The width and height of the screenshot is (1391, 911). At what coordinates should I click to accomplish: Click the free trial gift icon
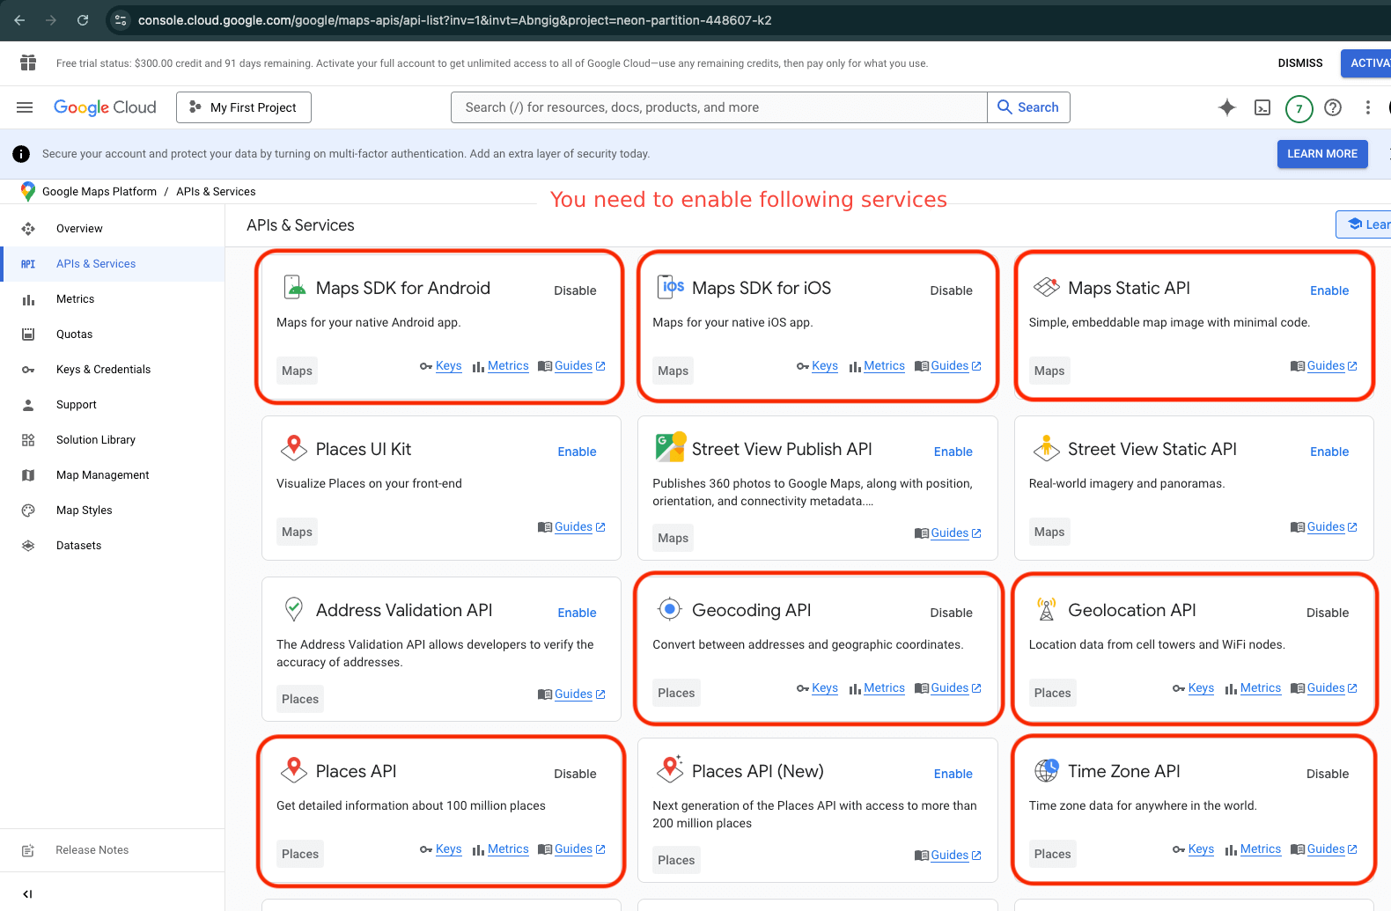(x=28, y=62)
